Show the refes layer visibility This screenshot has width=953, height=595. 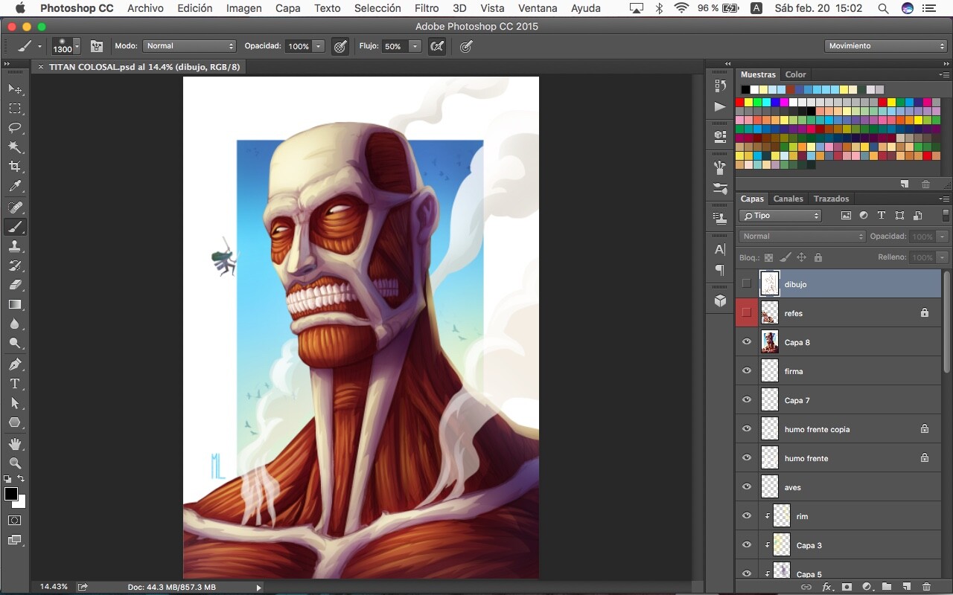[747, 313]
